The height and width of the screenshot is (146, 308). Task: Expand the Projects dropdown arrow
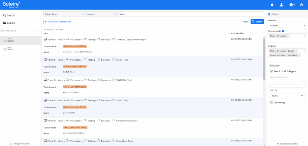pos(304,51)
